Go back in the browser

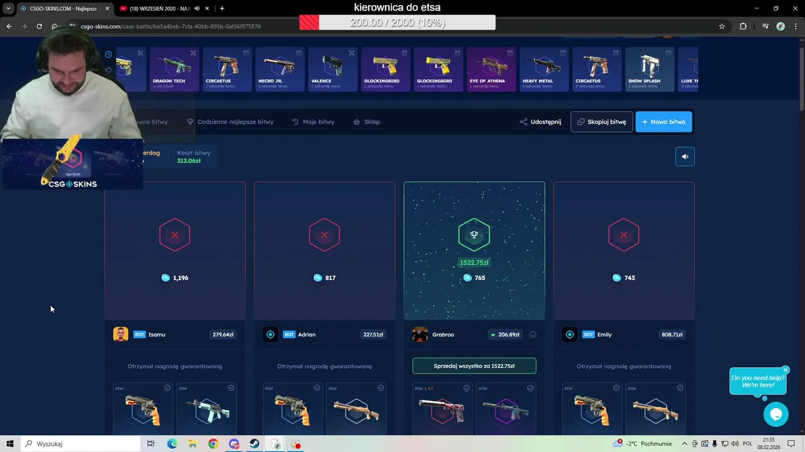[9, 26]
